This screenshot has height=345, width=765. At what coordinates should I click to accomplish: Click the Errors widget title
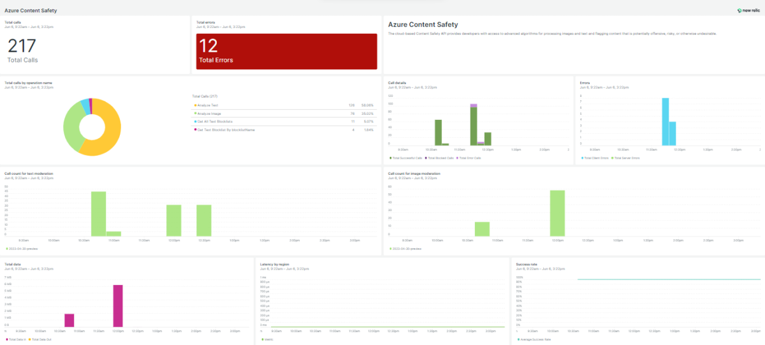tap(585, 82)
